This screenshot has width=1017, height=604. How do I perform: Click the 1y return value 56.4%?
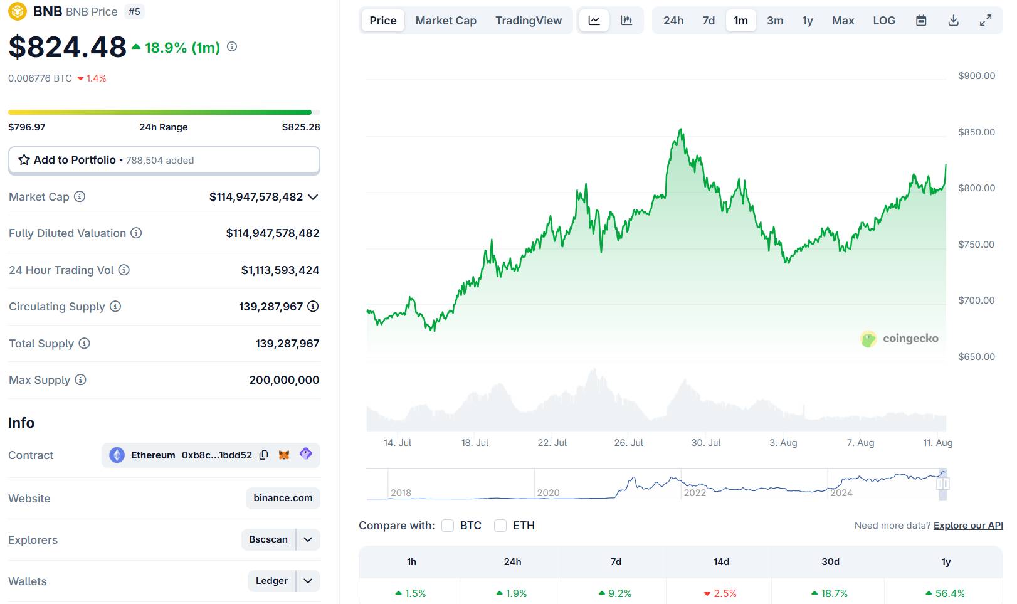tap(946, 593)
